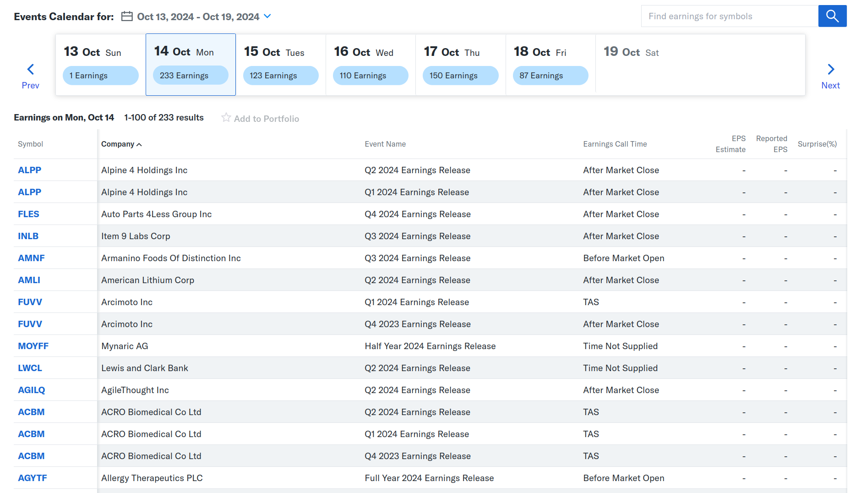
Task: Select the 17 Oct Thu tab
Action: 460,53
